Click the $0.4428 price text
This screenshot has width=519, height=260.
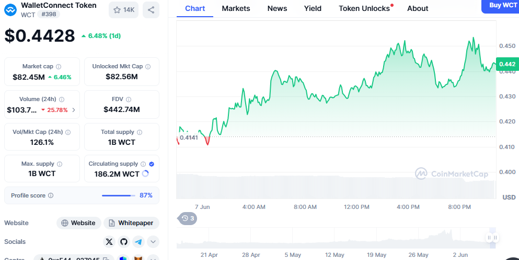pyautogui.click(x=40, y=35)
